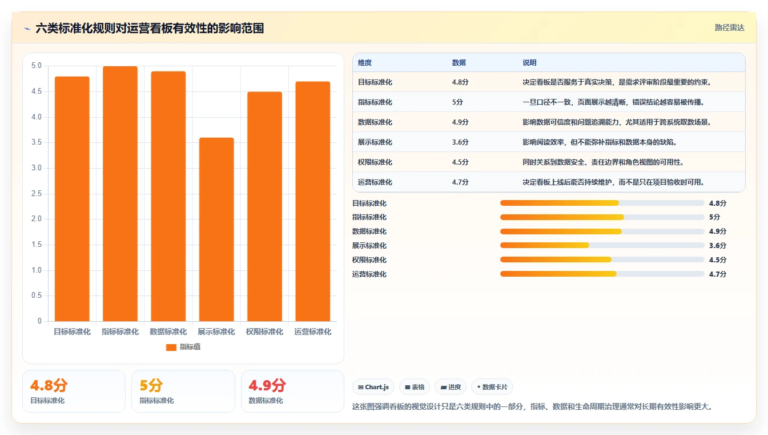Screen dimensions: 768x435
Task: Click the 4.8分 value in the table
Action: pyautogui.click(x=460, y=82)
